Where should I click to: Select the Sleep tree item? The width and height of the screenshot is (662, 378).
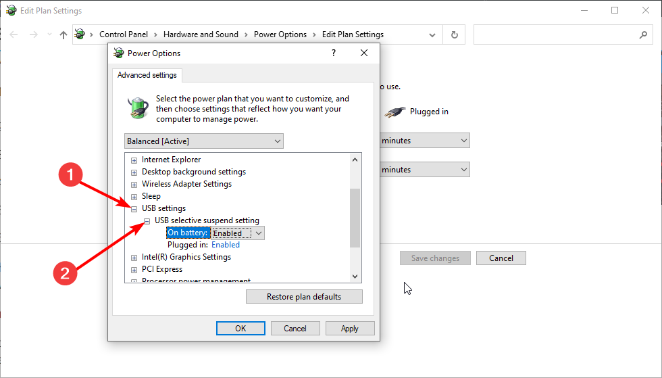click(151, 196)
